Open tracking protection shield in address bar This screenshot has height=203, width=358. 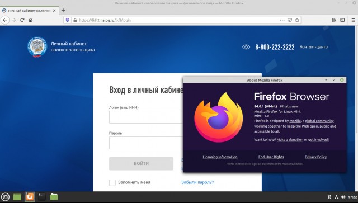pos(67,20)
